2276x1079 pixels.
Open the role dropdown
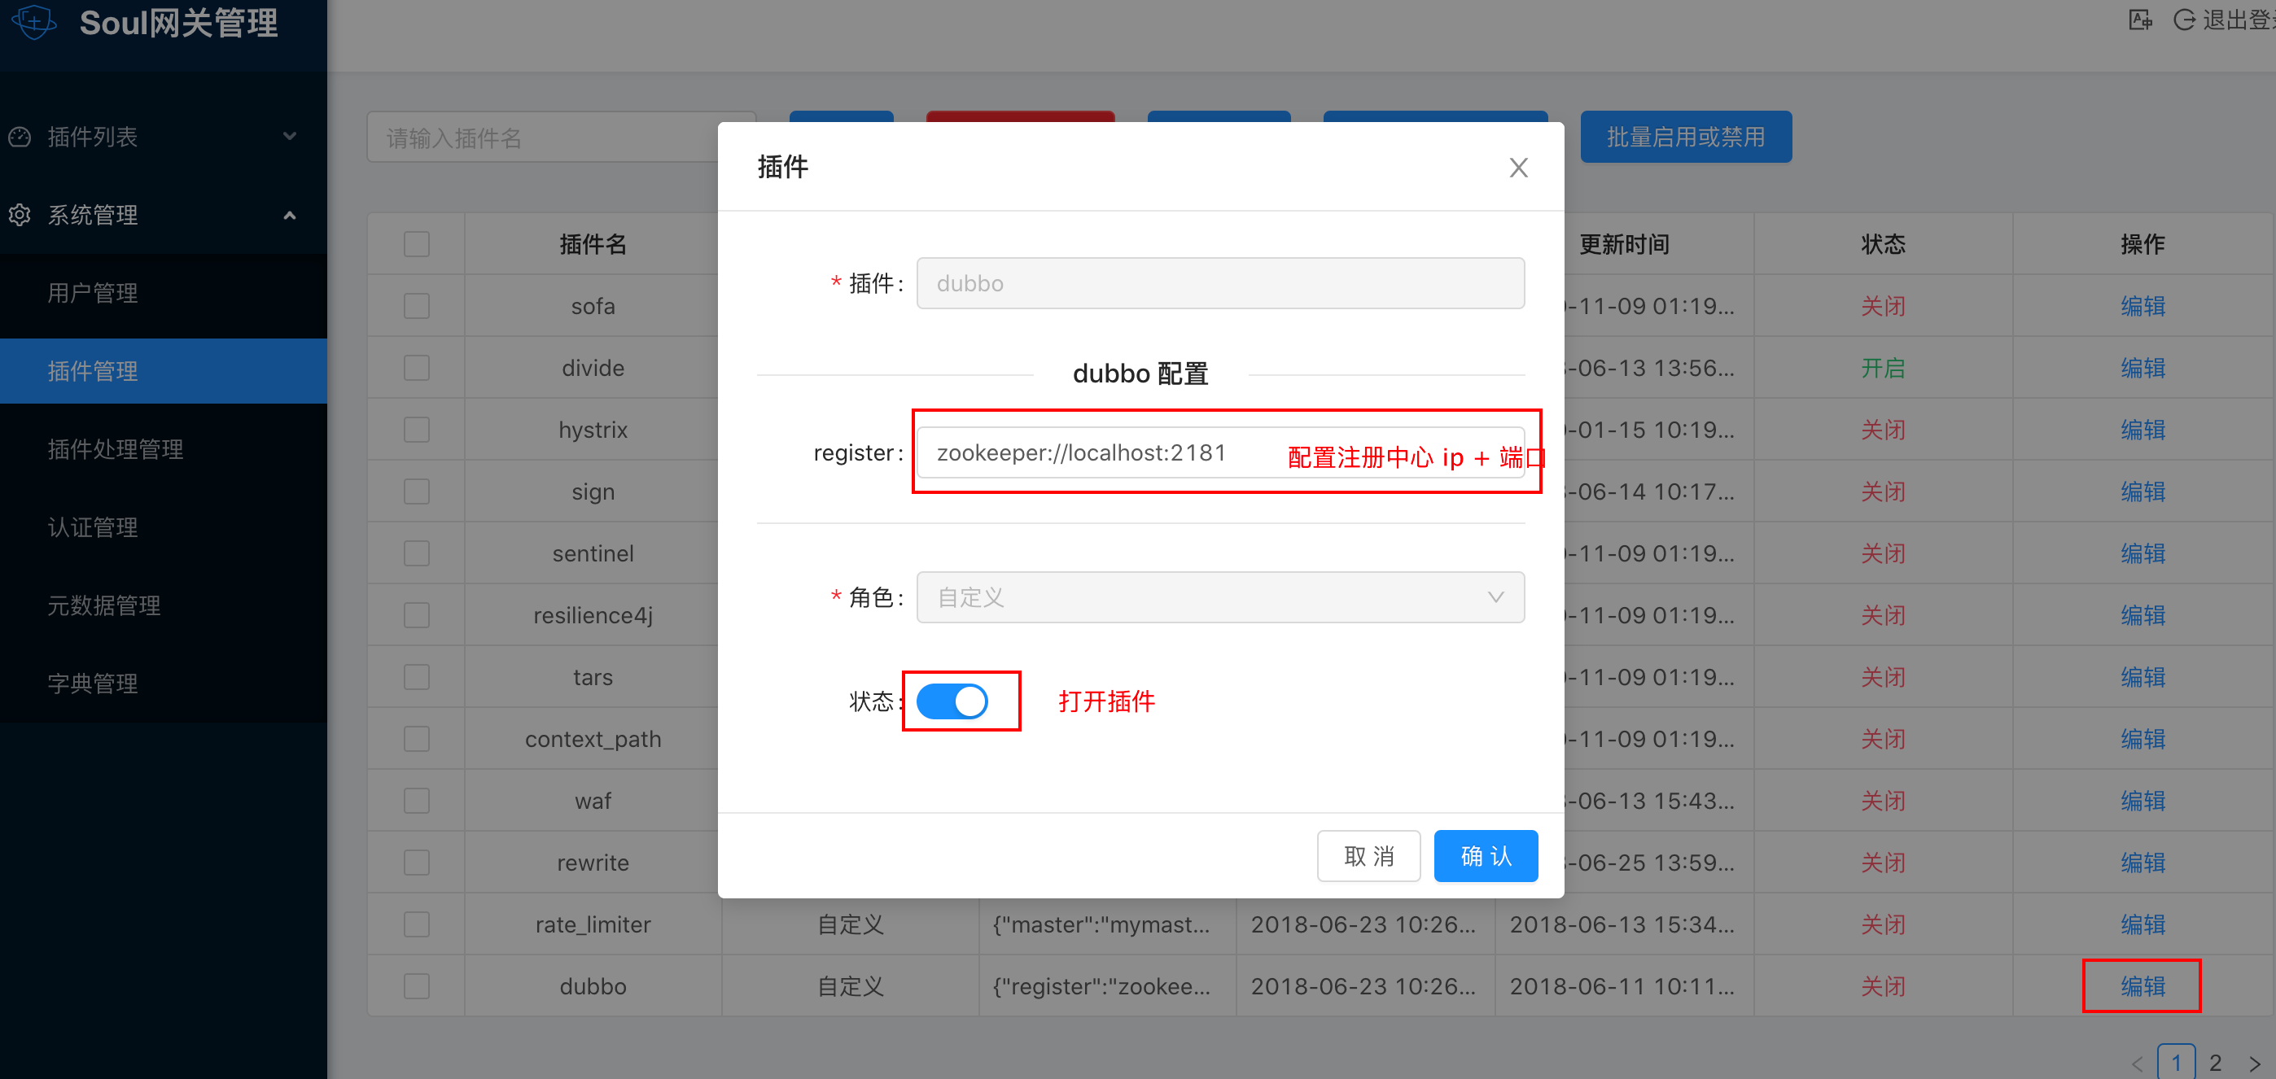point(1219,597)
